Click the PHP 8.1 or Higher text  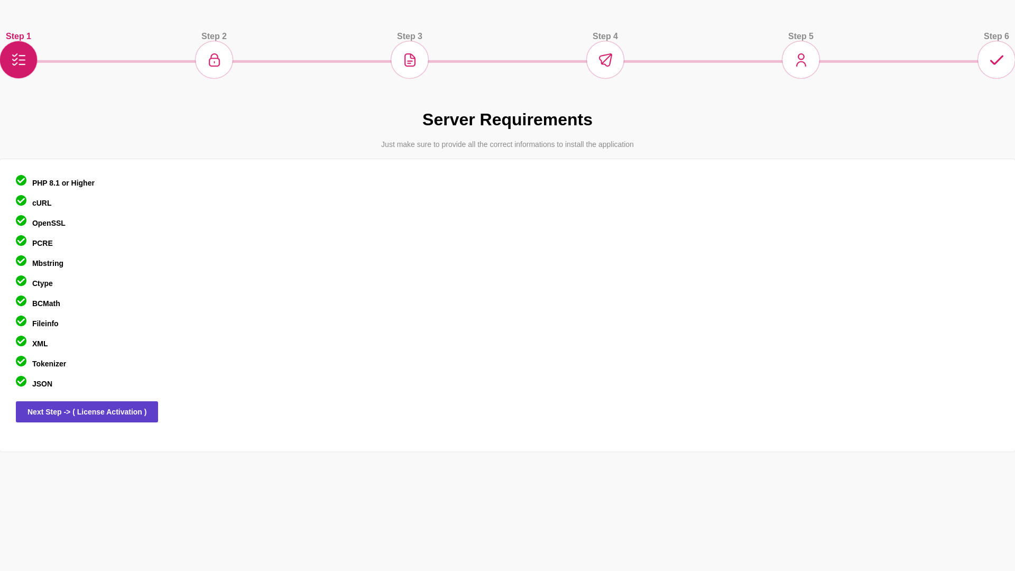pos(63,183)
